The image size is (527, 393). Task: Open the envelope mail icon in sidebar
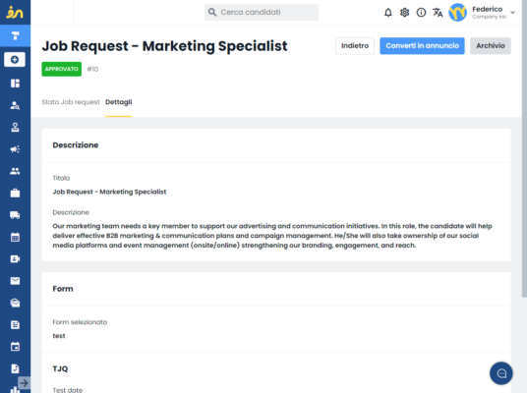tap(15, 281)
